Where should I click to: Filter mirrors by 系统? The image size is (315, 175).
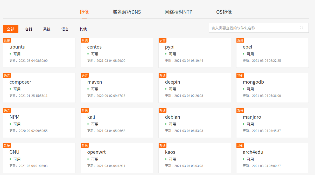click(x=47, y=29)
